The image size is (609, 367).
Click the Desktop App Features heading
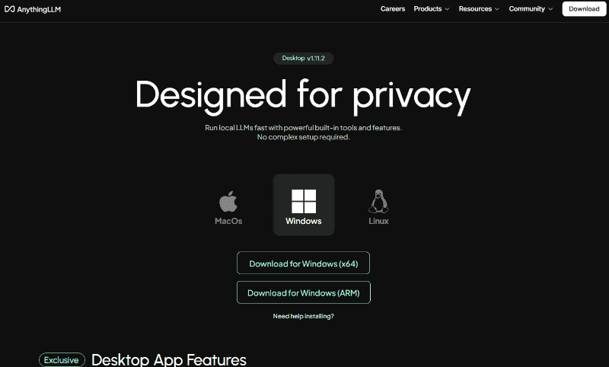(169, 360)
